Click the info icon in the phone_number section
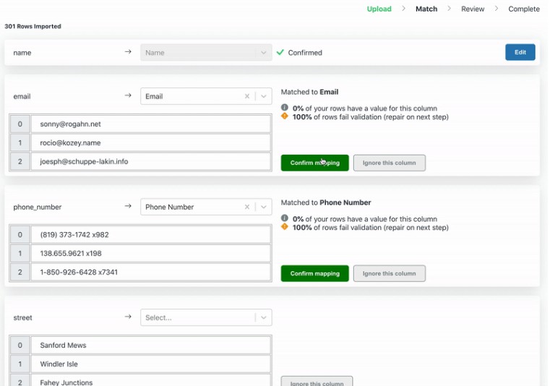The height and width of the screenshot is (386, 550). point(285,218)
